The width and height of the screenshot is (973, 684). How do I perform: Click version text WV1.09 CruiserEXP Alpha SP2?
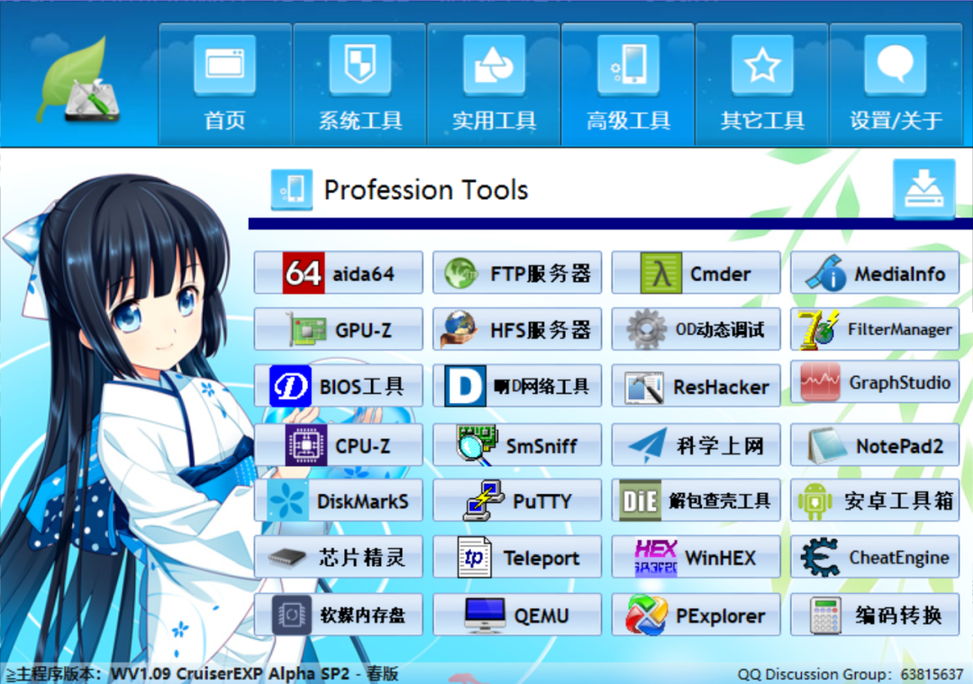coord(231,674)
